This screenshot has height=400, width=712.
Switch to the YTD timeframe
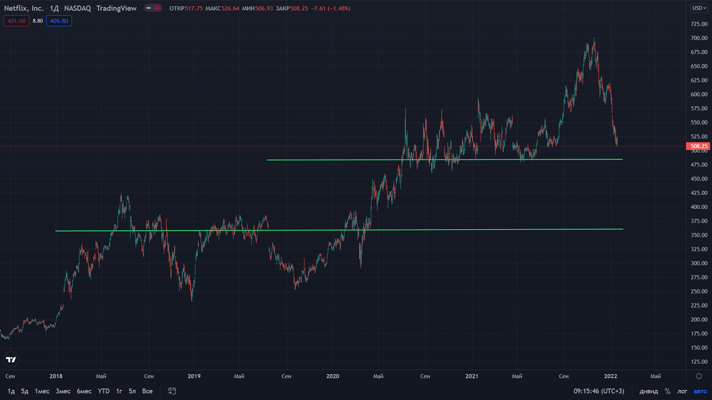point(103,391)
